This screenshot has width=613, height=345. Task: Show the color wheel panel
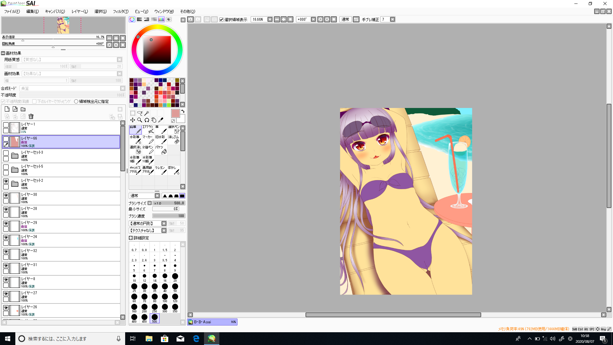[x=132, y=19]
